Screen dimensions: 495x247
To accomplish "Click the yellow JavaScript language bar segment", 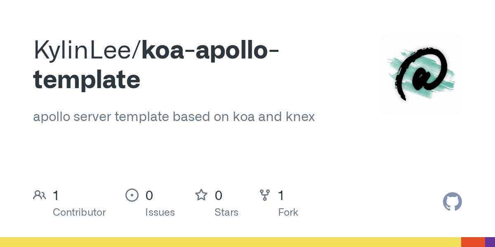I will (230, 242).
